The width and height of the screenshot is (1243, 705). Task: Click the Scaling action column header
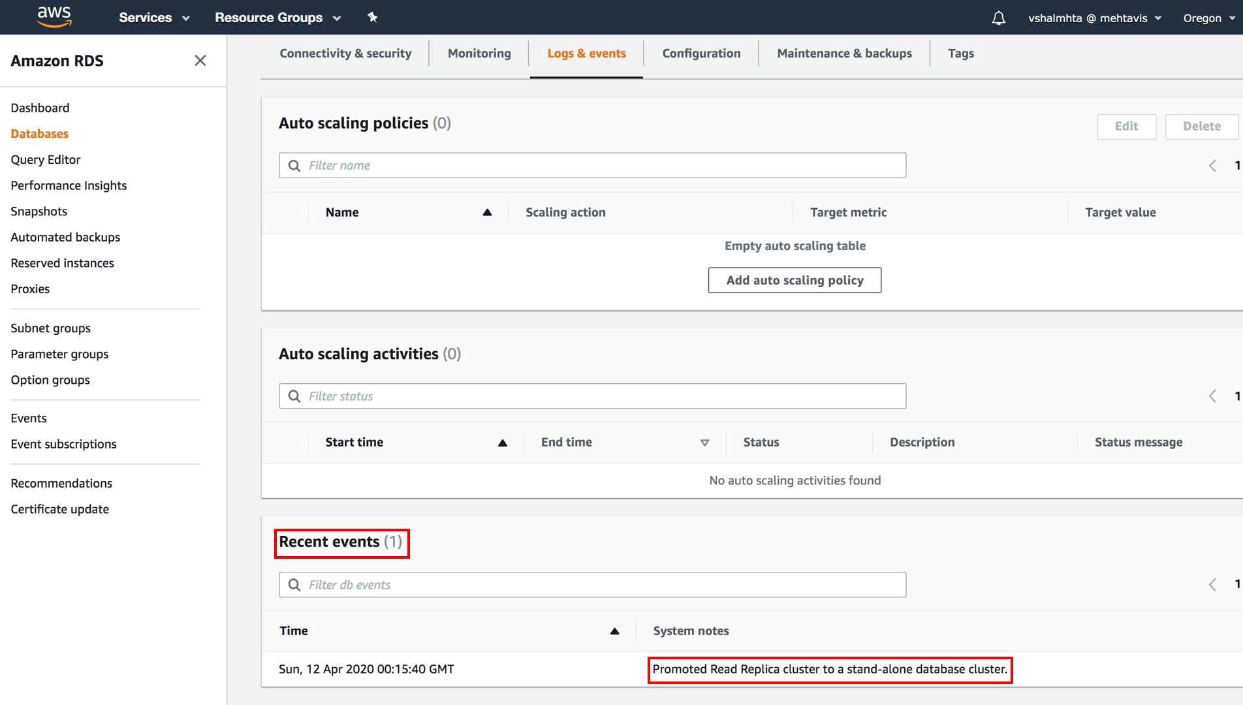coord(565,212)
